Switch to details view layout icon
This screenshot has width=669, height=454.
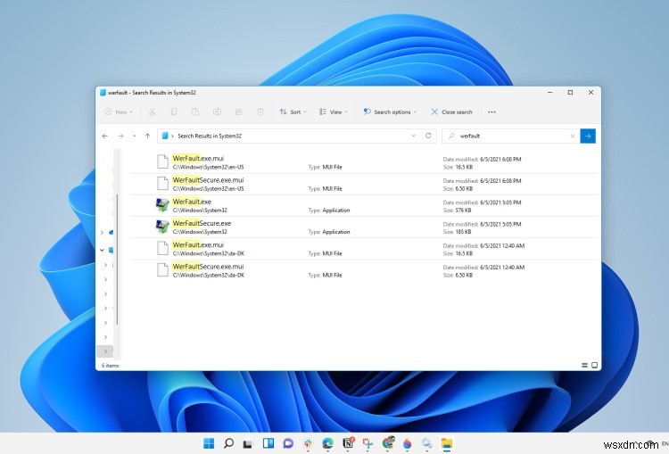click(584, 366)
